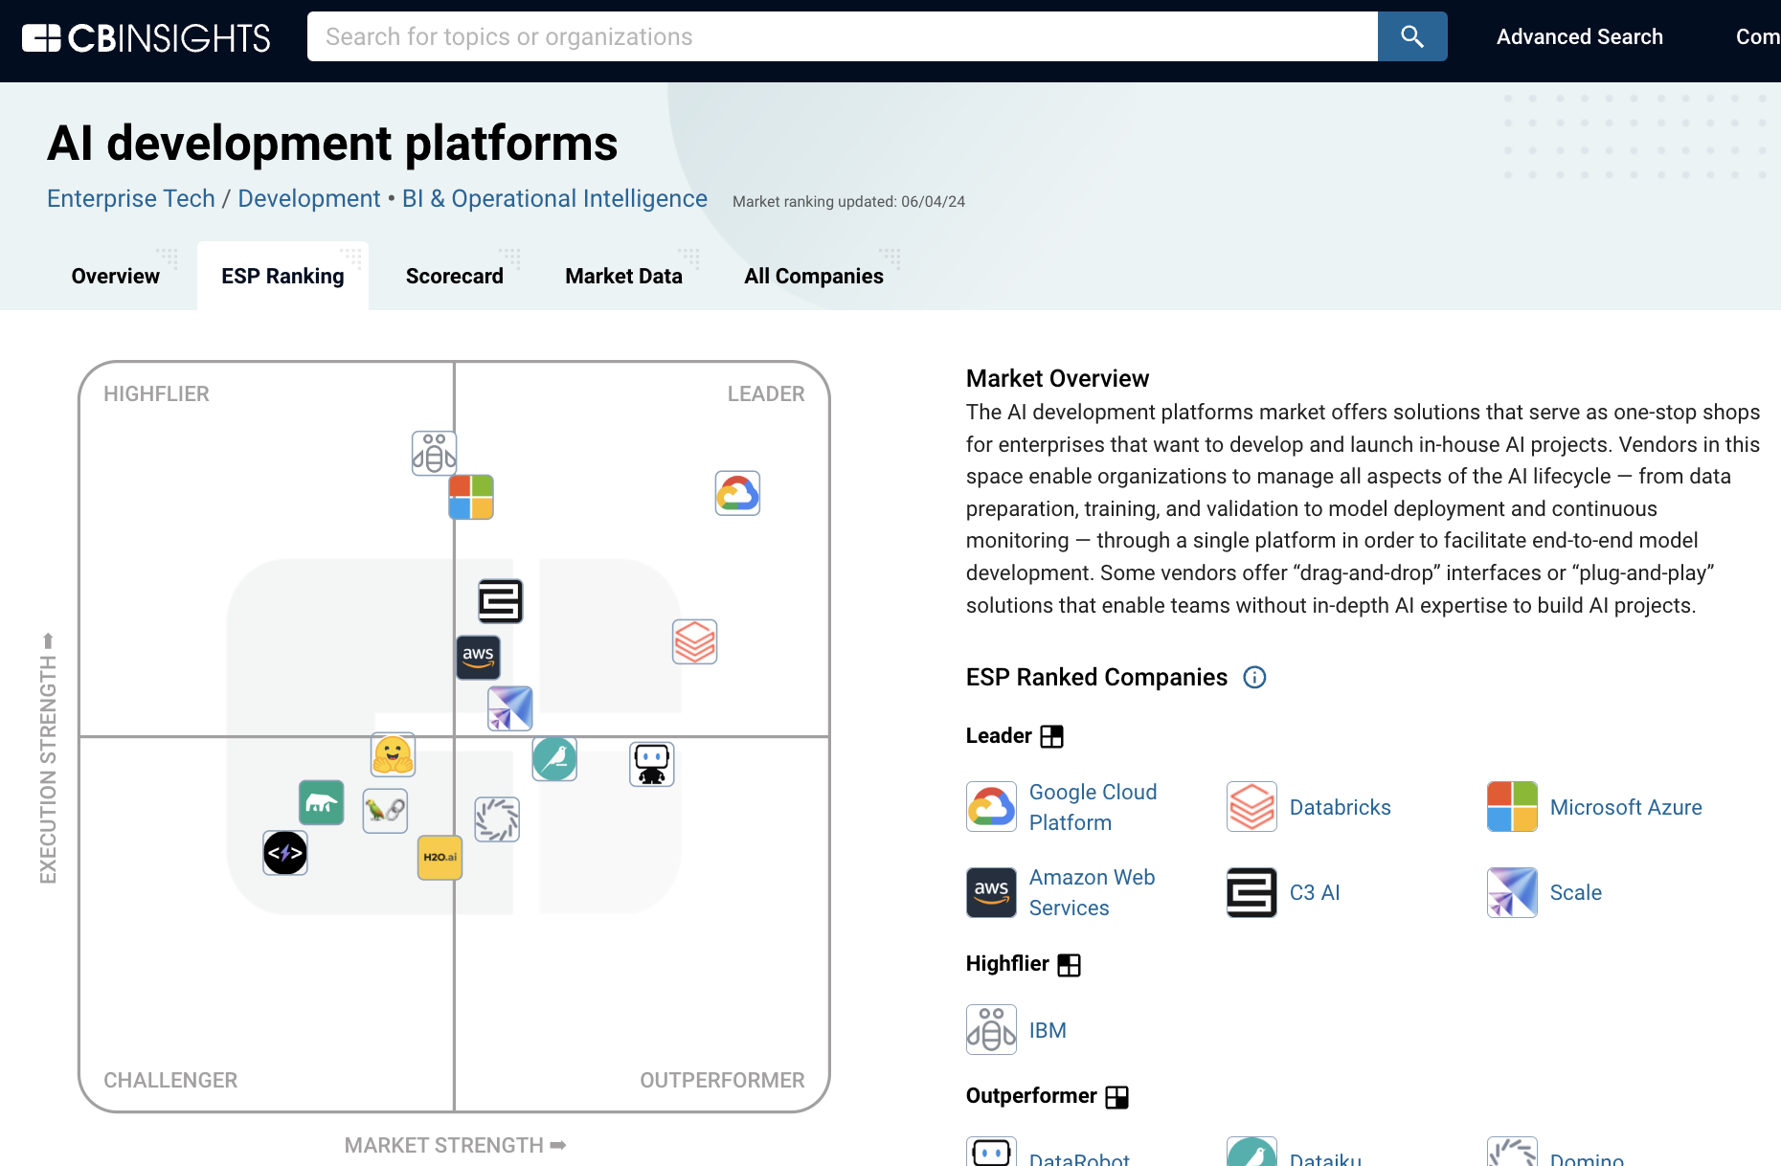The image size is (1781, 1166).
Task: Click the CHALLENGER quadrant label
Action: click(170, 1080)
